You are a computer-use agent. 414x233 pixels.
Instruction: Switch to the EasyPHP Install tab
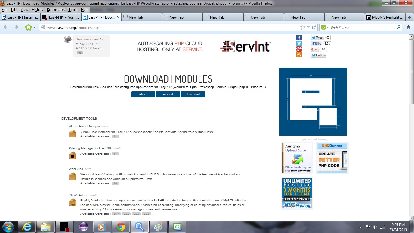(x=20, y=17)
